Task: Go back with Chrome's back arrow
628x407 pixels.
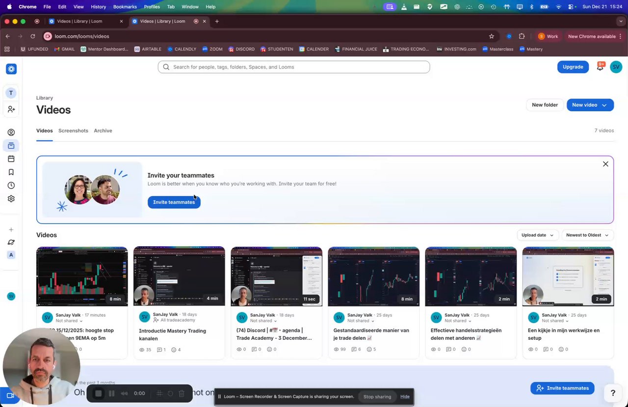Action: click(7, 36)
